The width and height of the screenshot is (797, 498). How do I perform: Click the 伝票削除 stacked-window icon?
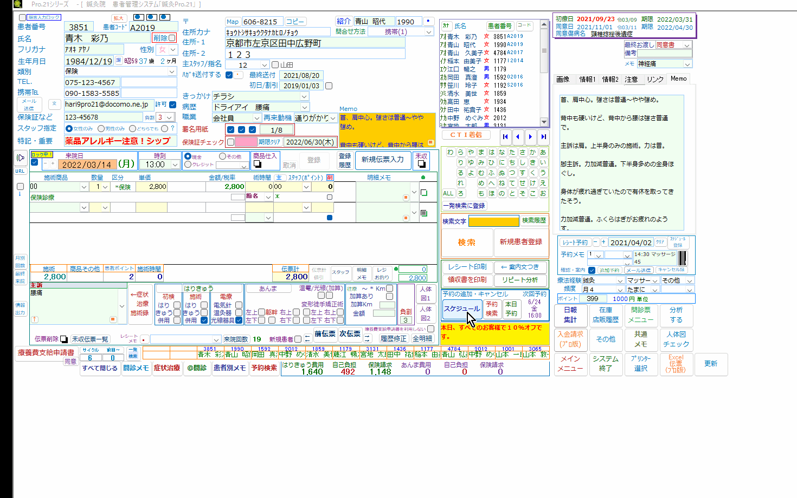pos(63,339)
